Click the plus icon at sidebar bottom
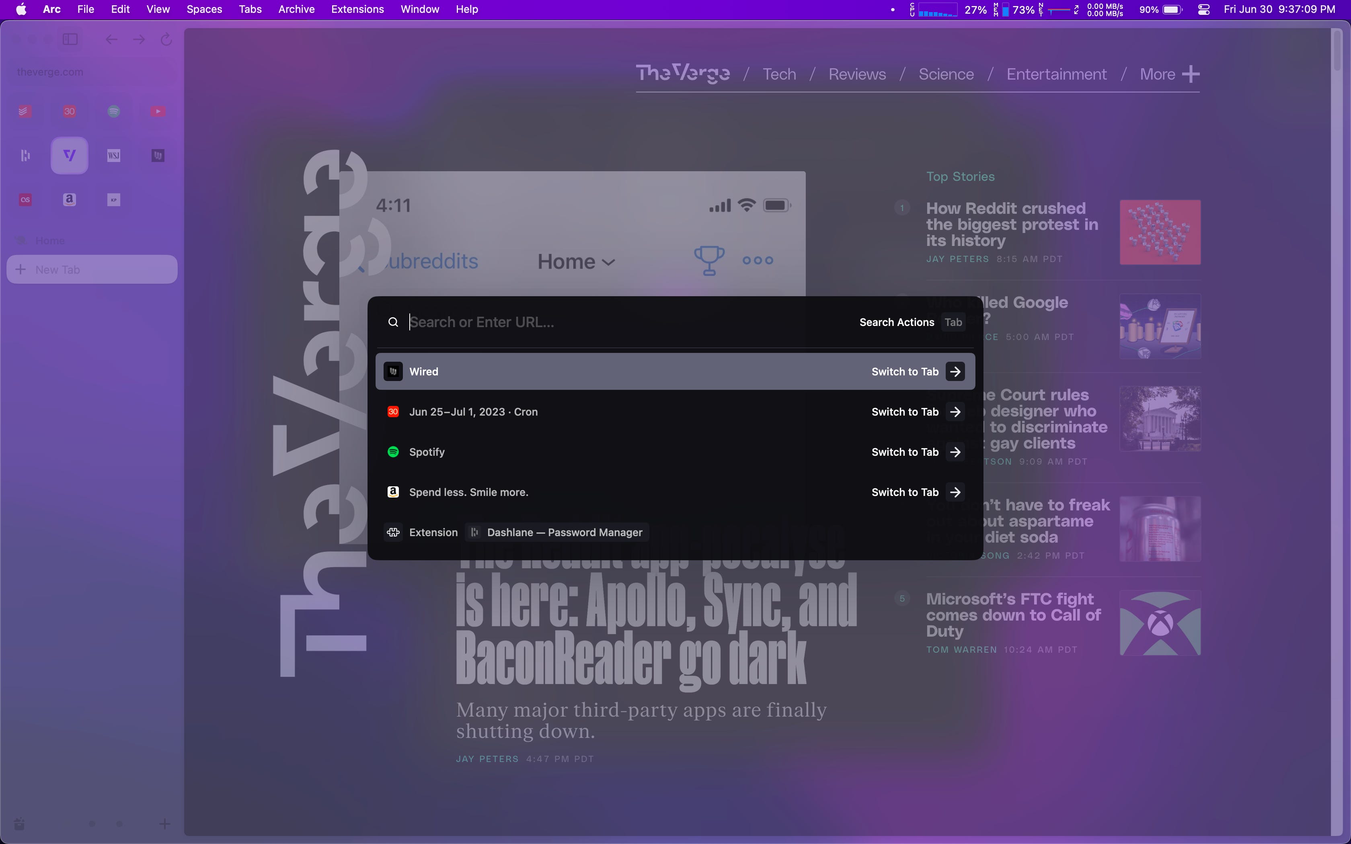Viewport: 1351px width, 844px height. [165, 824]
